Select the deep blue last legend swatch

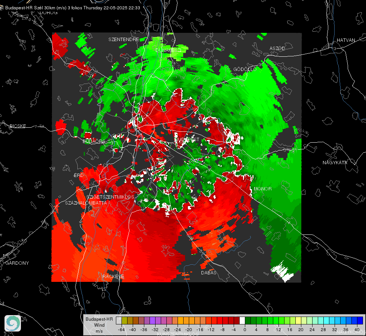click(360, 321)
